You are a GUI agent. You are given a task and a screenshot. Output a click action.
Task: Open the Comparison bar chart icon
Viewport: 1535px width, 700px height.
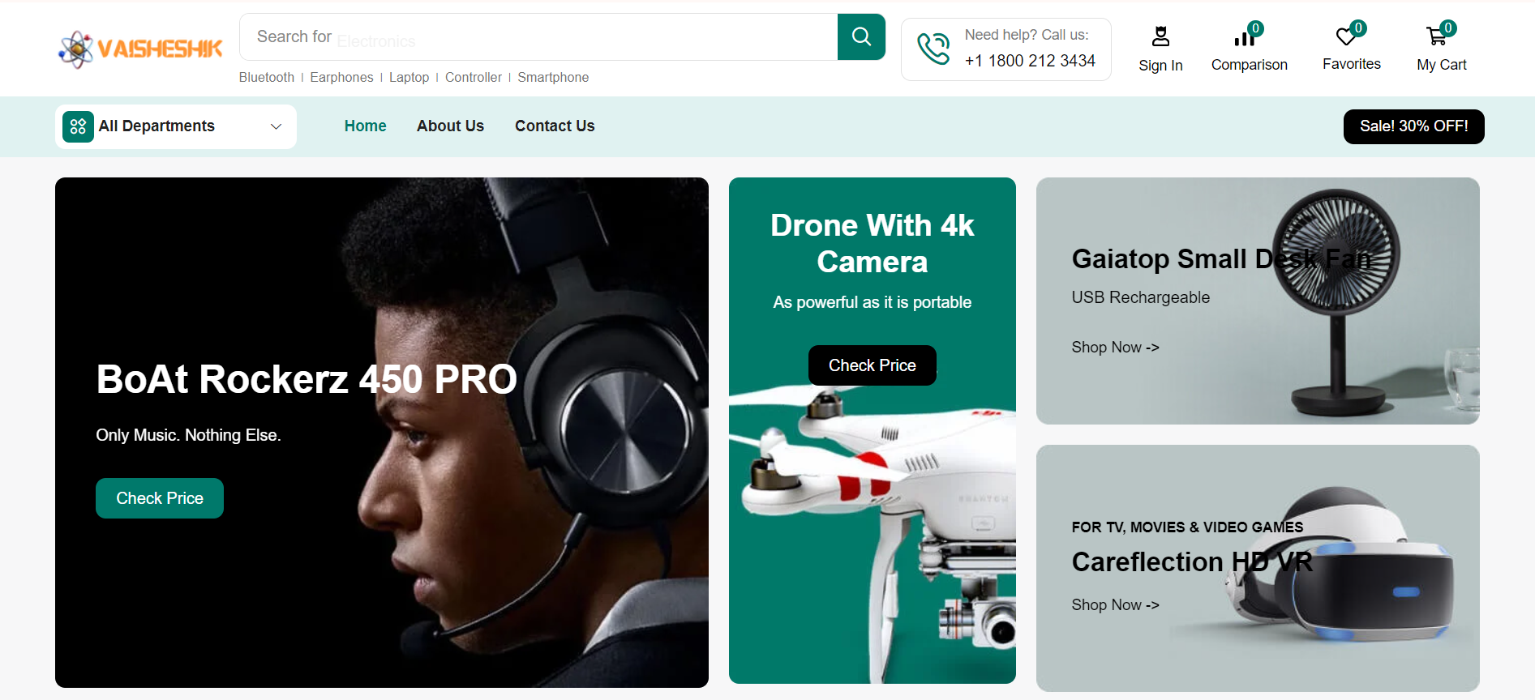tap(1244, 37)
